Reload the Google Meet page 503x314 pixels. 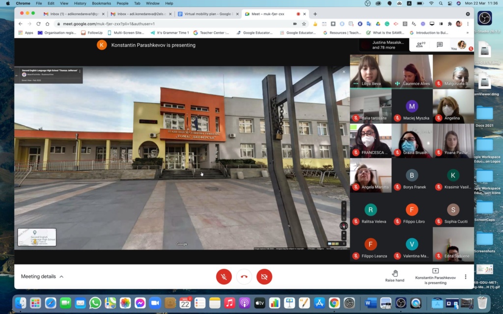coord(38,24)
